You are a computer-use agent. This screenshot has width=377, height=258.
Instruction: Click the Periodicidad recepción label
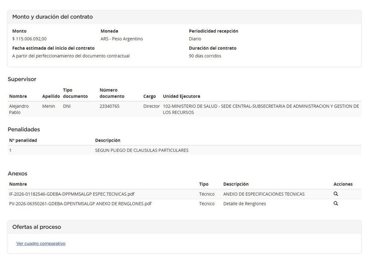pyautogui.click(x=214, y=31)
